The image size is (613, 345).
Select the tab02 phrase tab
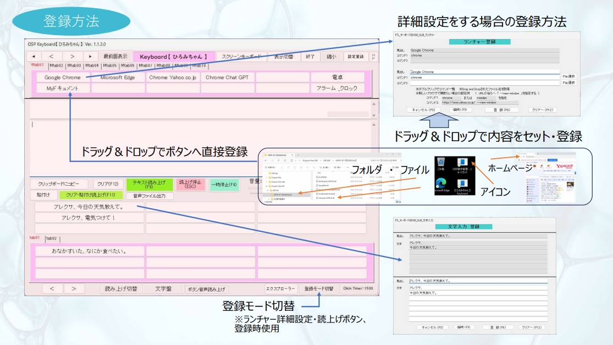coord(51,238)
